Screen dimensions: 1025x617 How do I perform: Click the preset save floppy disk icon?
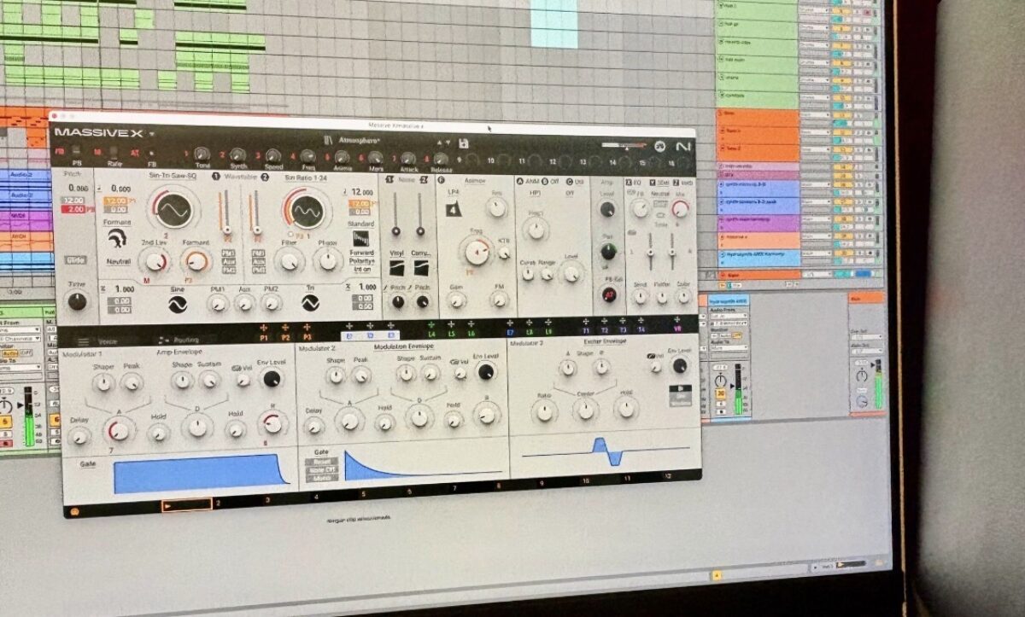pos(463,143)
